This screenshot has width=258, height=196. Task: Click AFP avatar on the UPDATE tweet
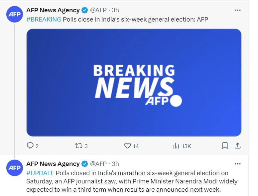pyautogui.click(x=14, y=168)
